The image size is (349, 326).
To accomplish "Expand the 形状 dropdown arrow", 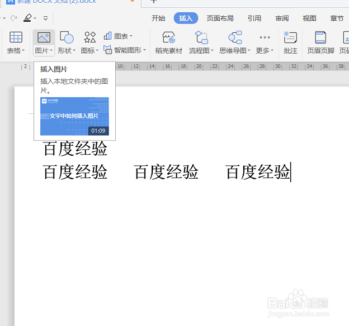I will tap(74, 50).
